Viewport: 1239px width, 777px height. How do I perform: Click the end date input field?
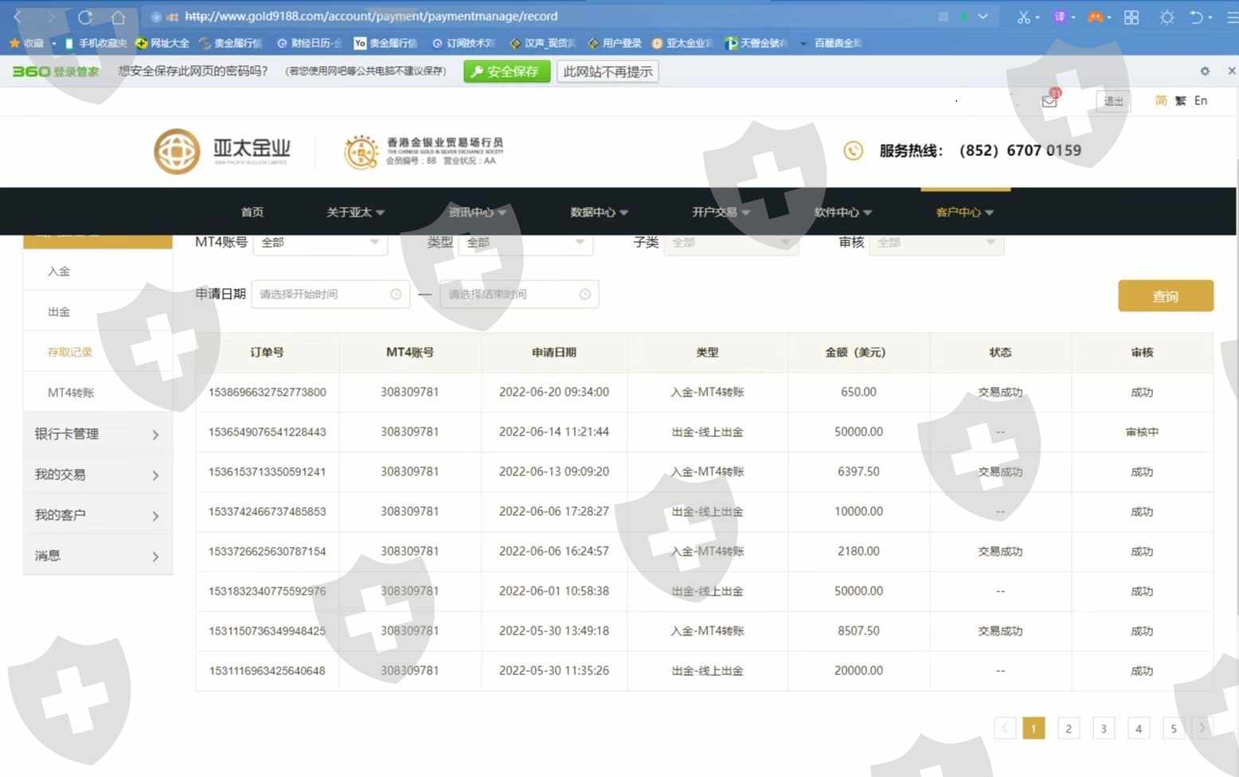[511, 295]
